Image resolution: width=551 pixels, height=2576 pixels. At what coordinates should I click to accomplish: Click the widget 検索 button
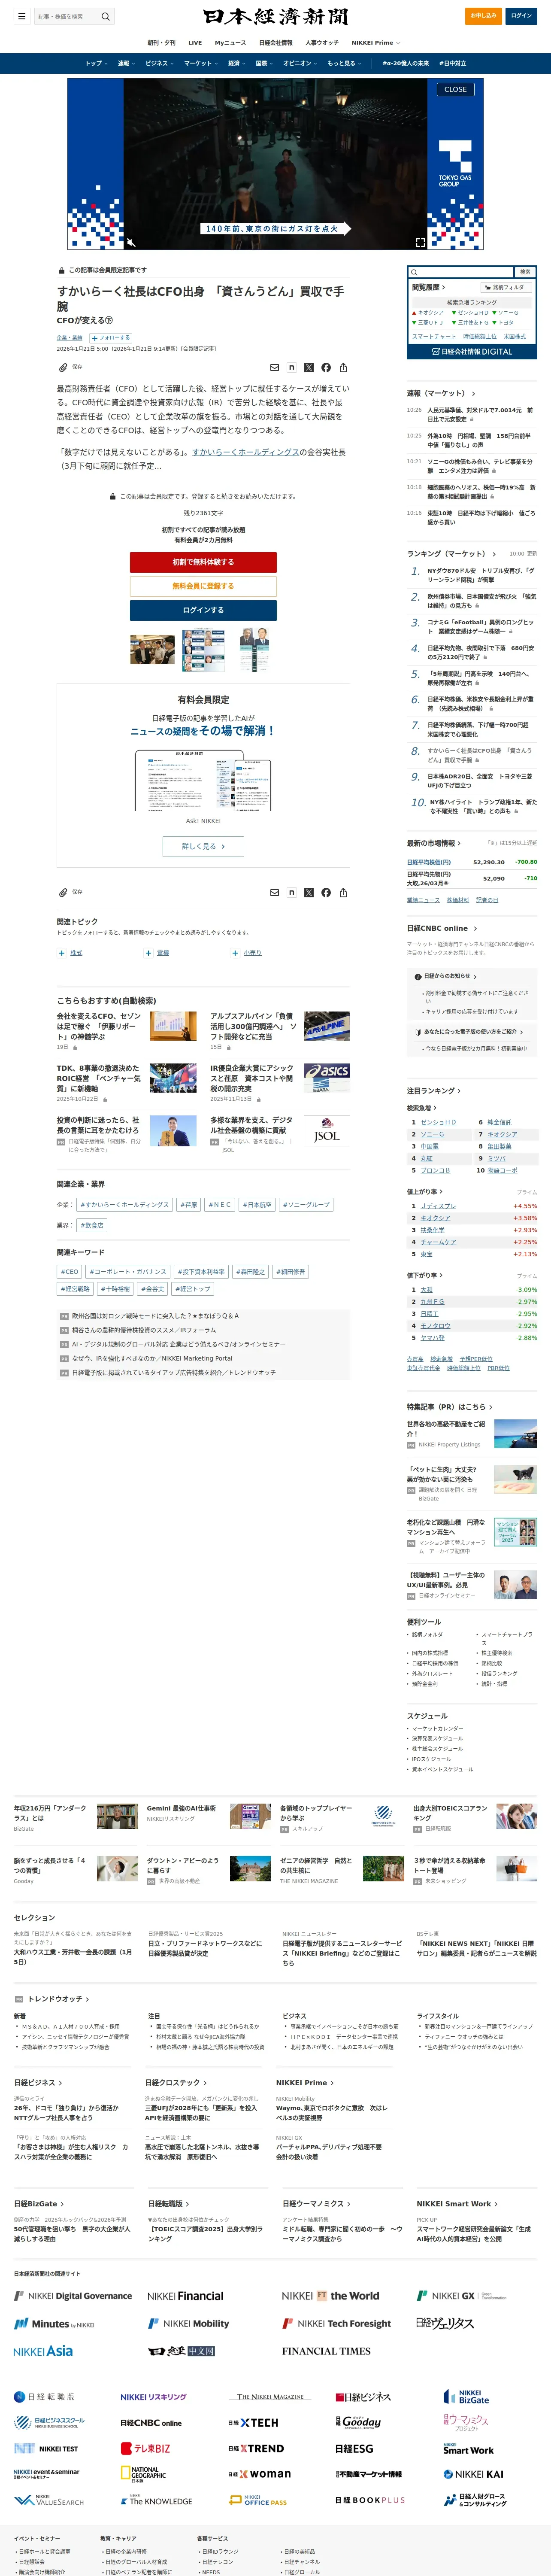[x=525, y=272]
